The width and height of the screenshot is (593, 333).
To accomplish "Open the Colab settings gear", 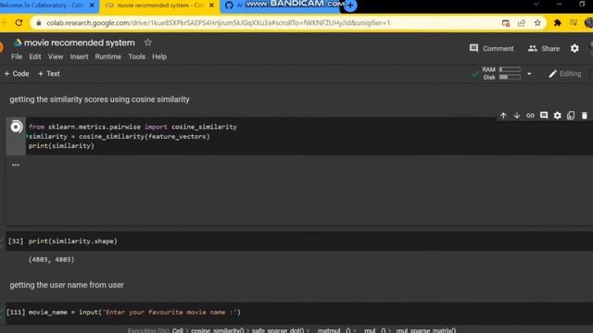I will coord(574,48).
